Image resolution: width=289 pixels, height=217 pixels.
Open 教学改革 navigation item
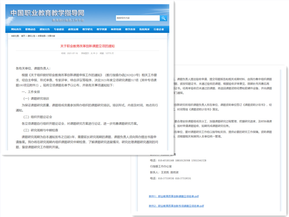130,29
